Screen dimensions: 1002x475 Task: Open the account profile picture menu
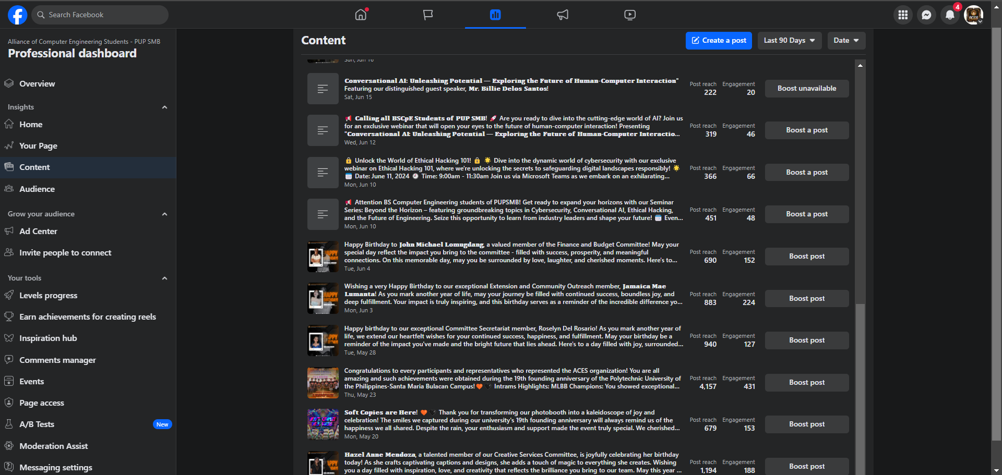click(973, 15)
